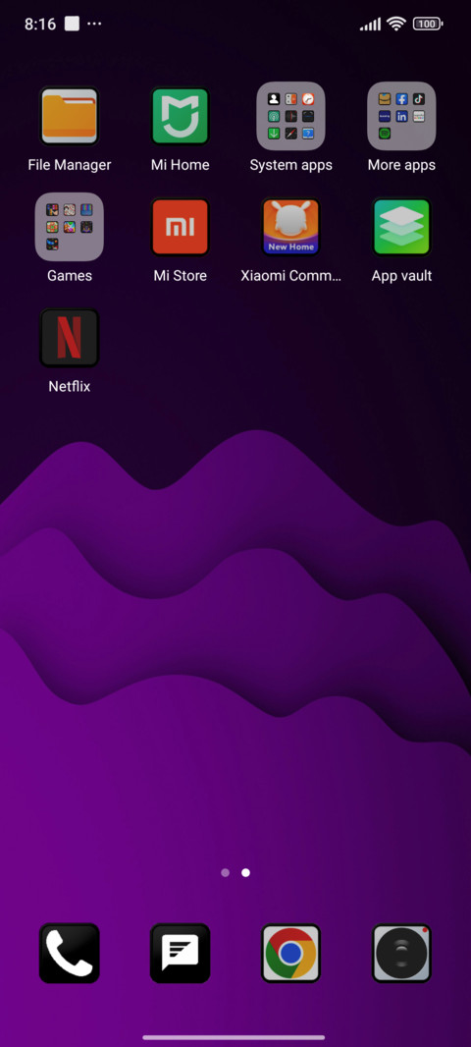This screenshot has width=471, height=1047.
Task: Tap the Phone dialer icon in dock
Action: [x=70, y=954]
